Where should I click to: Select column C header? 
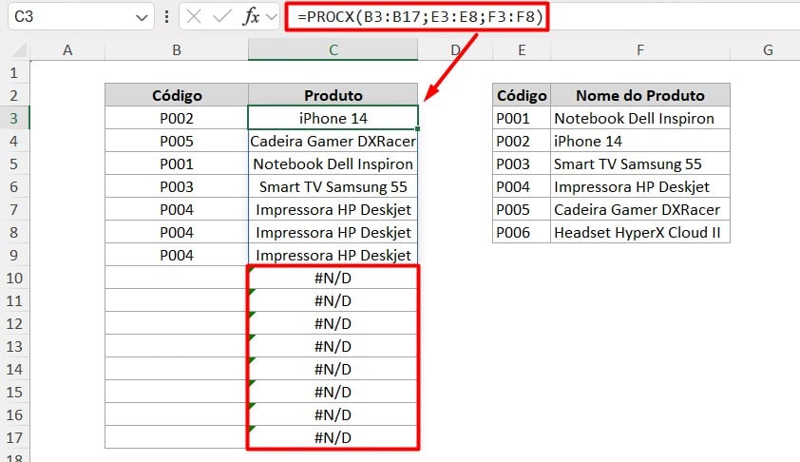point(333,50)
